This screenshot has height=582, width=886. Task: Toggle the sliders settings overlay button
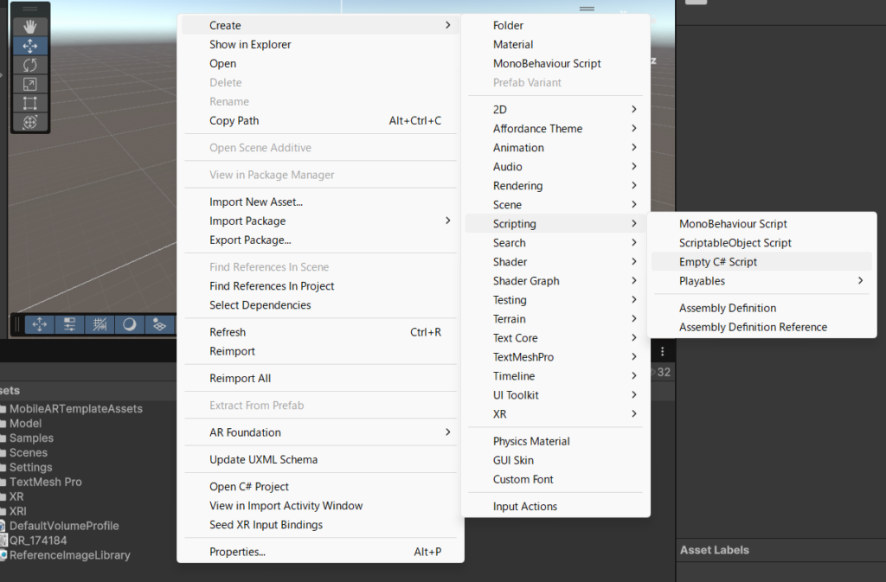69,324
